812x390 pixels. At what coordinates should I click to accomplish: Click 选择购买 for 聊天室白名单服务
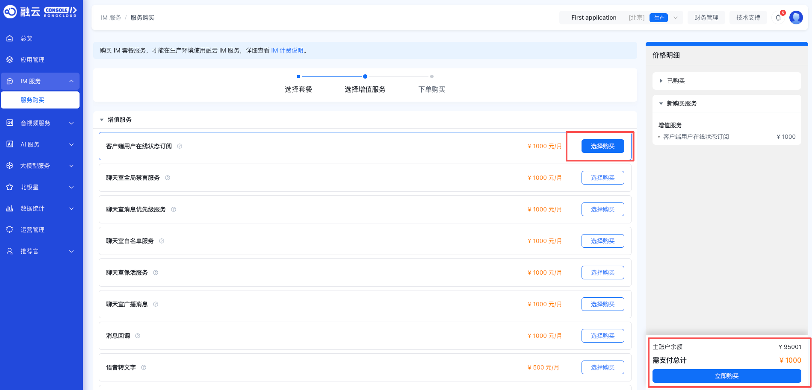603,241
